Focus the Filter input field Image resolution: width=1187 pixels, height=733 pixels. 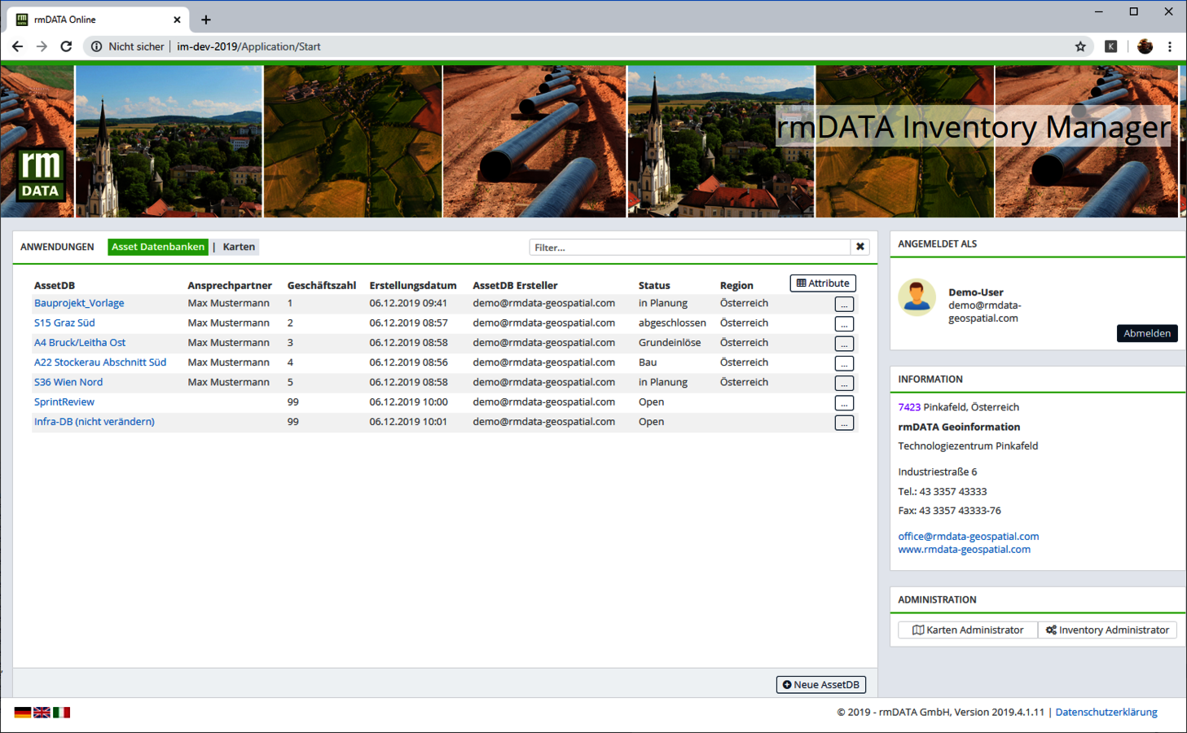pyautogui.click(x=690, y=247)
